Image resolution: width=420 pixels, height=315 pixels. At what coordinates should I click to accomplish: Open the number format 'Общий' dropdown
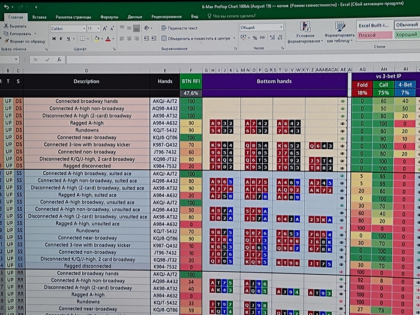281,27
